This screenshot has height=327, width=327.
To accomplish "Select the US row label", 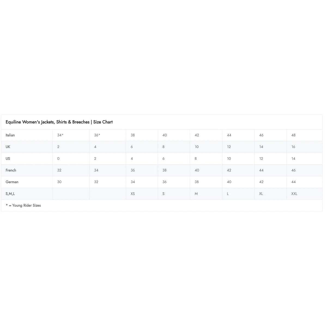I will pos(8,159).
